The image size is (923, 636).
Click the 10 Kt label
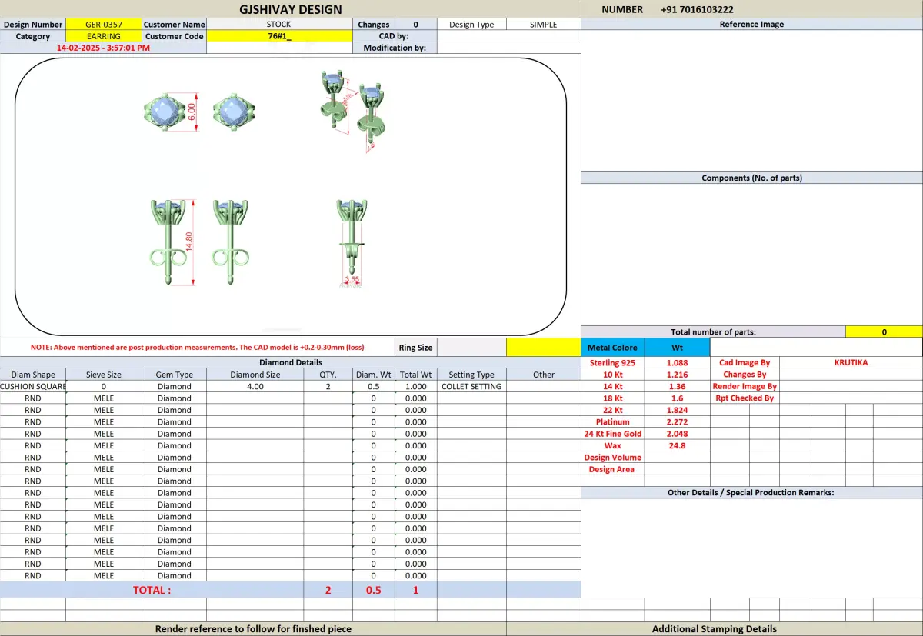[613, 375]
